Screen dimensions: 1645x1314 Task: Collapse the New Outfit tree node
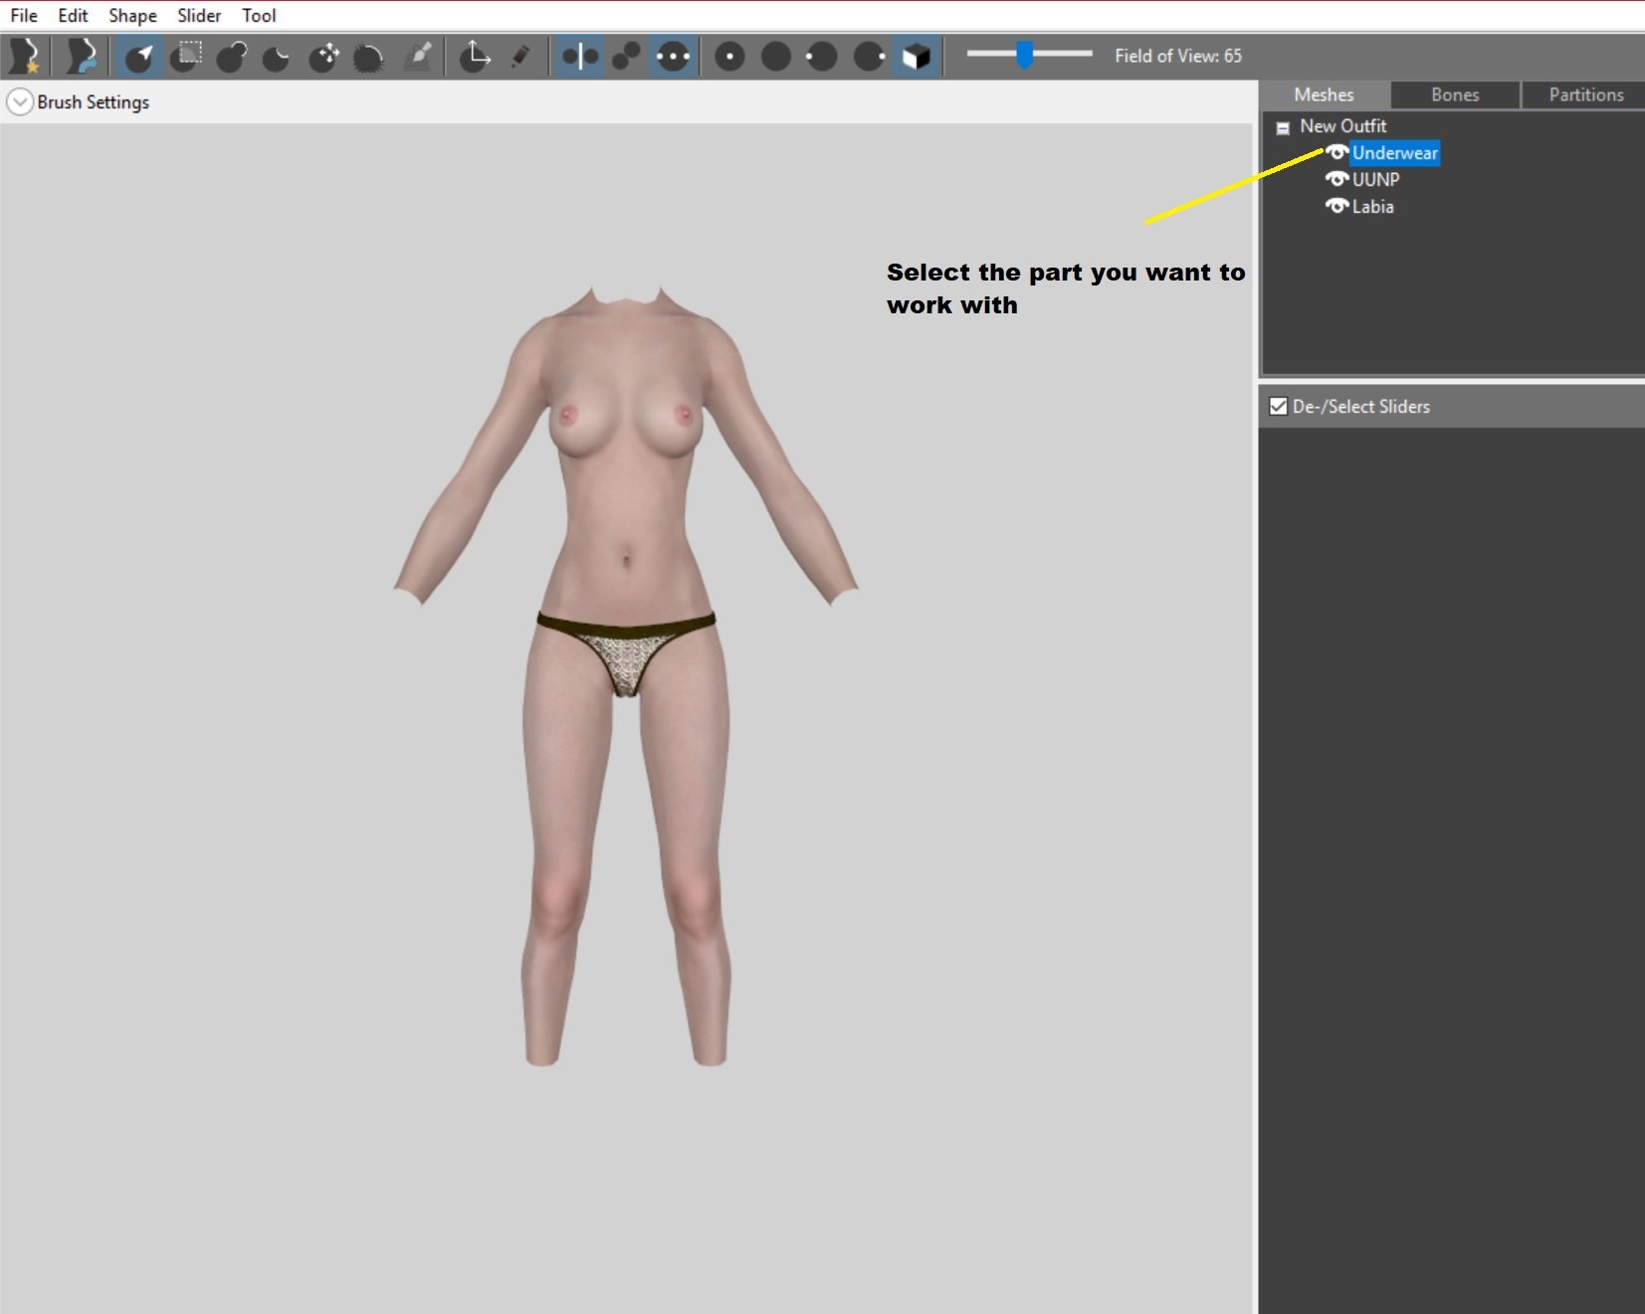click(x=1283, y=127)
